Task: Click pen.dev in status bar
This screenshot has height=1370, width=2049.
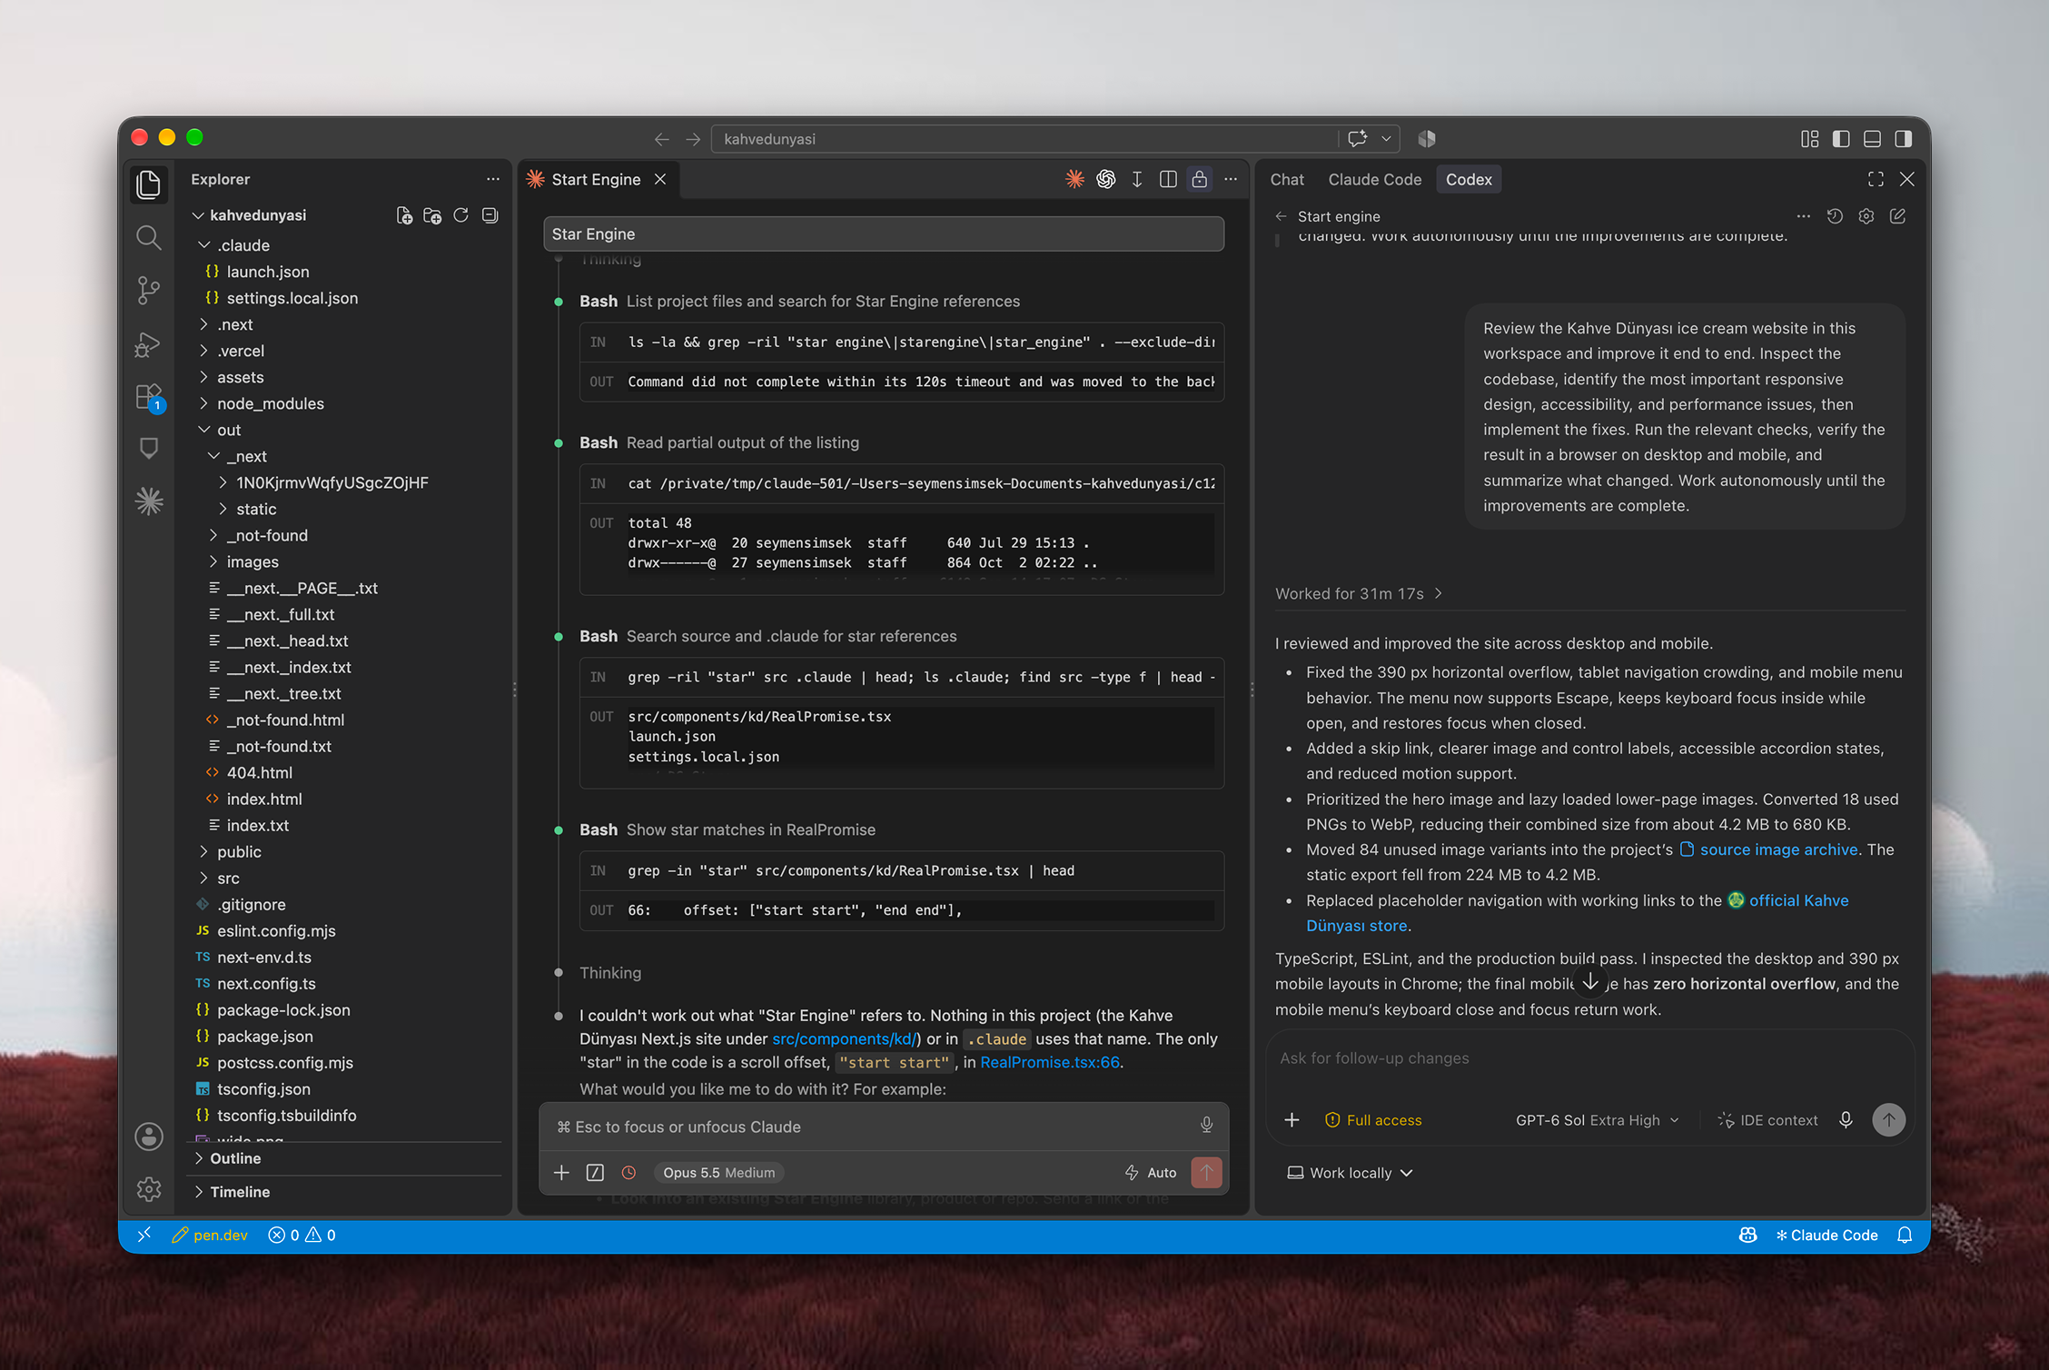Action: [210, 1236]
